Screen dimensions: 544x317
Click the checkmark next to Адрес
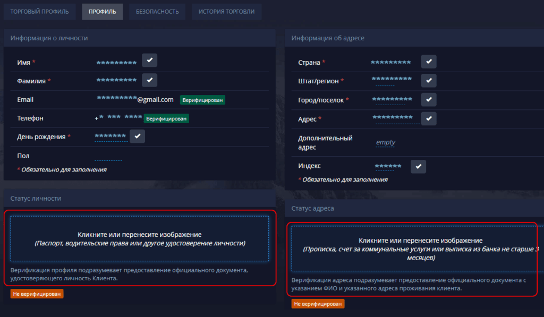pyautogui.click(x=429, y=118)
